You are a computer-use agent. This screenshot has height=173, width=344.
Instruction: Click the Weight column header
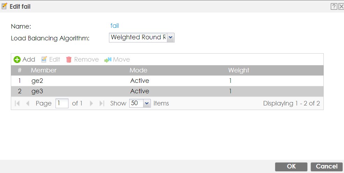(x=239, y=70)
